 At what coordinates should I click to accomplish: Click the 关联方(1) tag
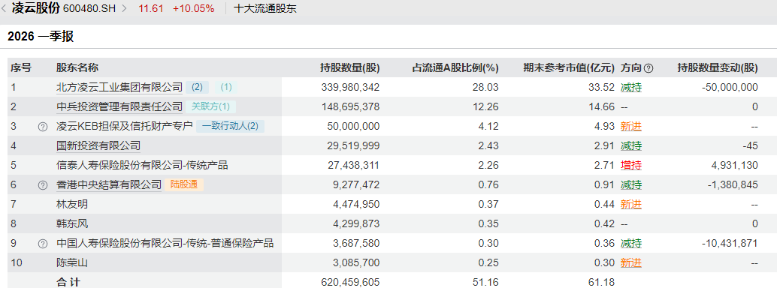[210, 107]
